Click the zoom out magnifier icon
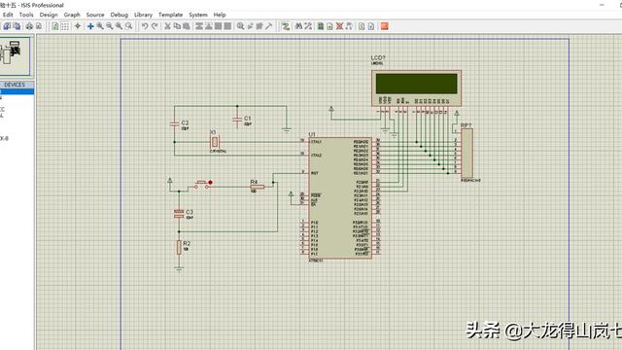This screenshot has height=350, width=622. tap(110, 26)
